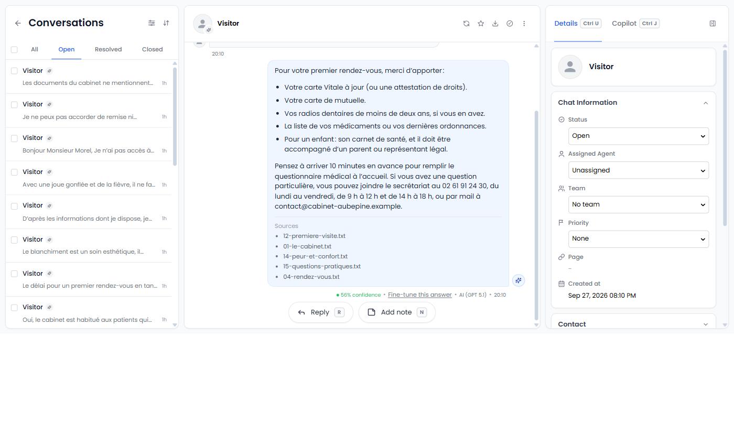Expand the Contact section
Image resolution: width=734 pixels, height=445 pixels.
pos(633,324)
